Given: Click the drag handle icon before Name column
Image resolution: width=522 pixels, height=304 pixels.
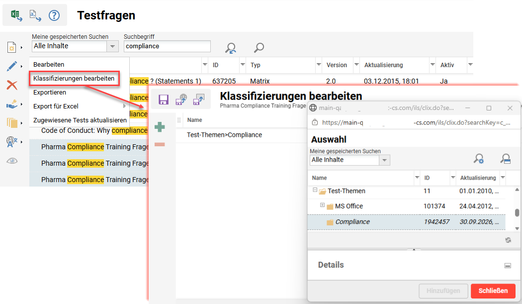Looking at the screenshot, I should pos(179,120).
